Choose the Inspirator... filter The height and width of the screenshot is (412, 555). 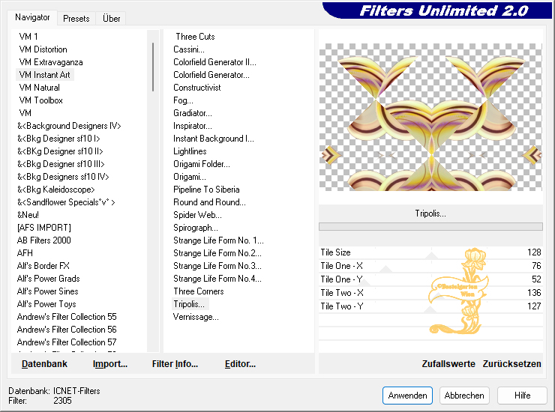pos(193,126)
